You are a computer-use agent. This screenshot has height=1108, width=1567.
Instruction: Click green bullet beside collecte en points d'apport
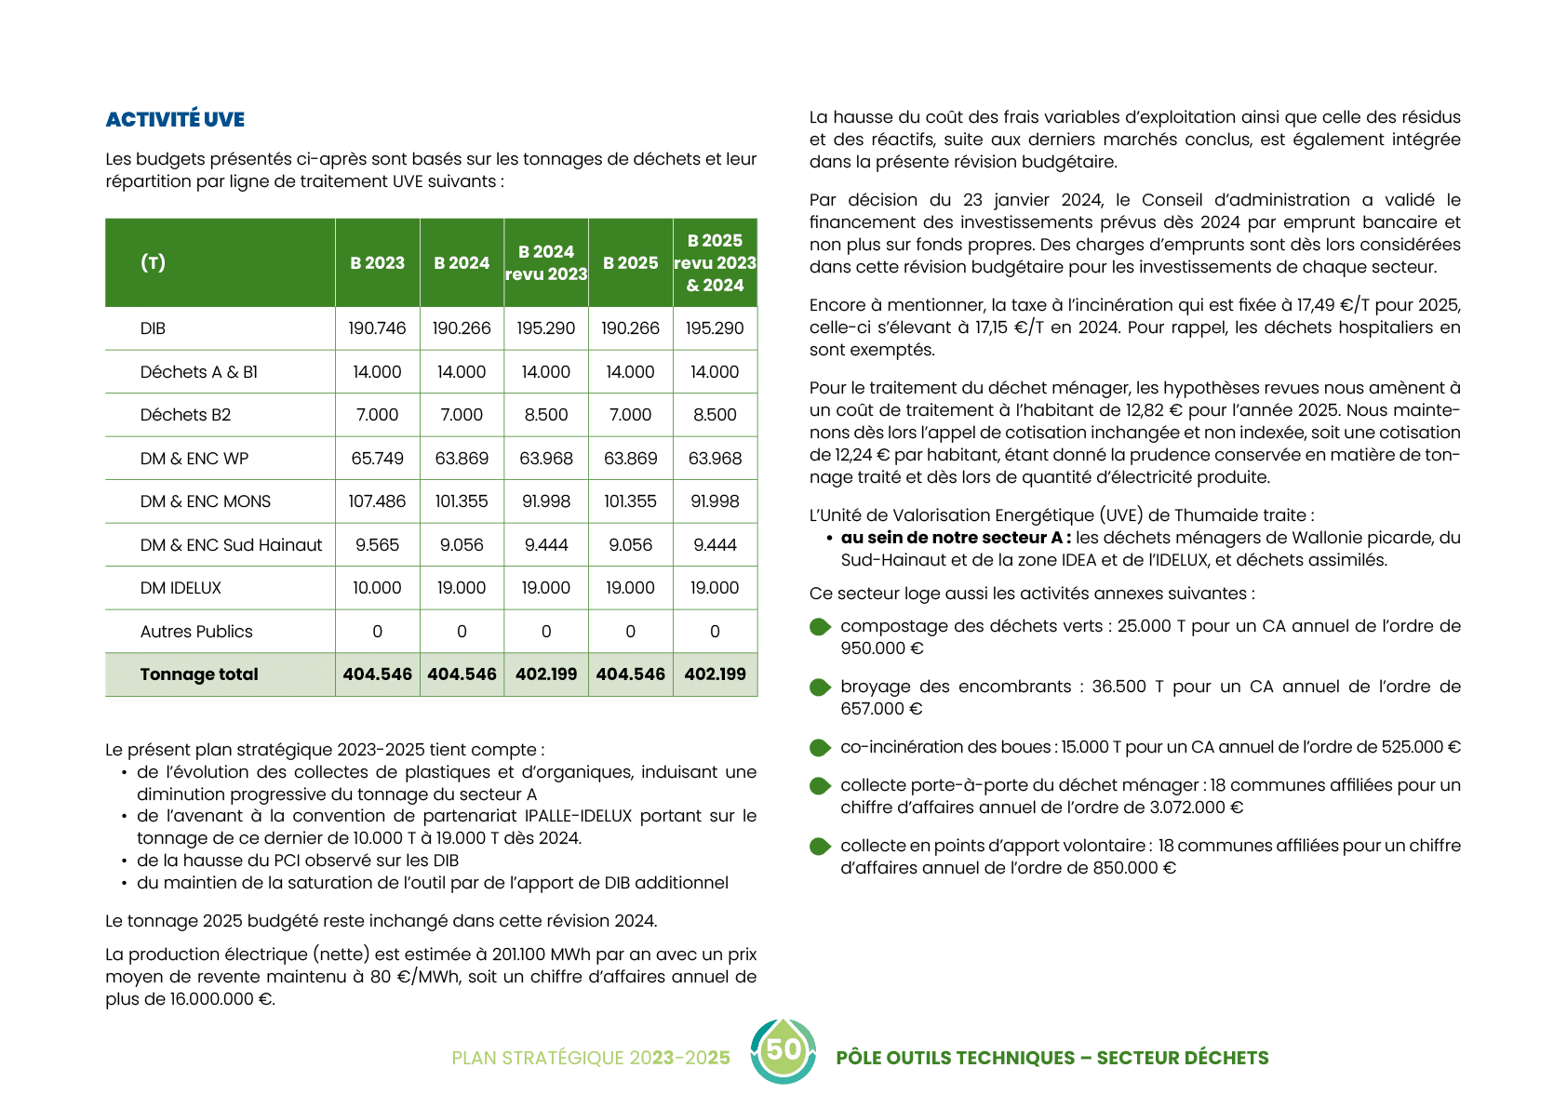point(819,847)
